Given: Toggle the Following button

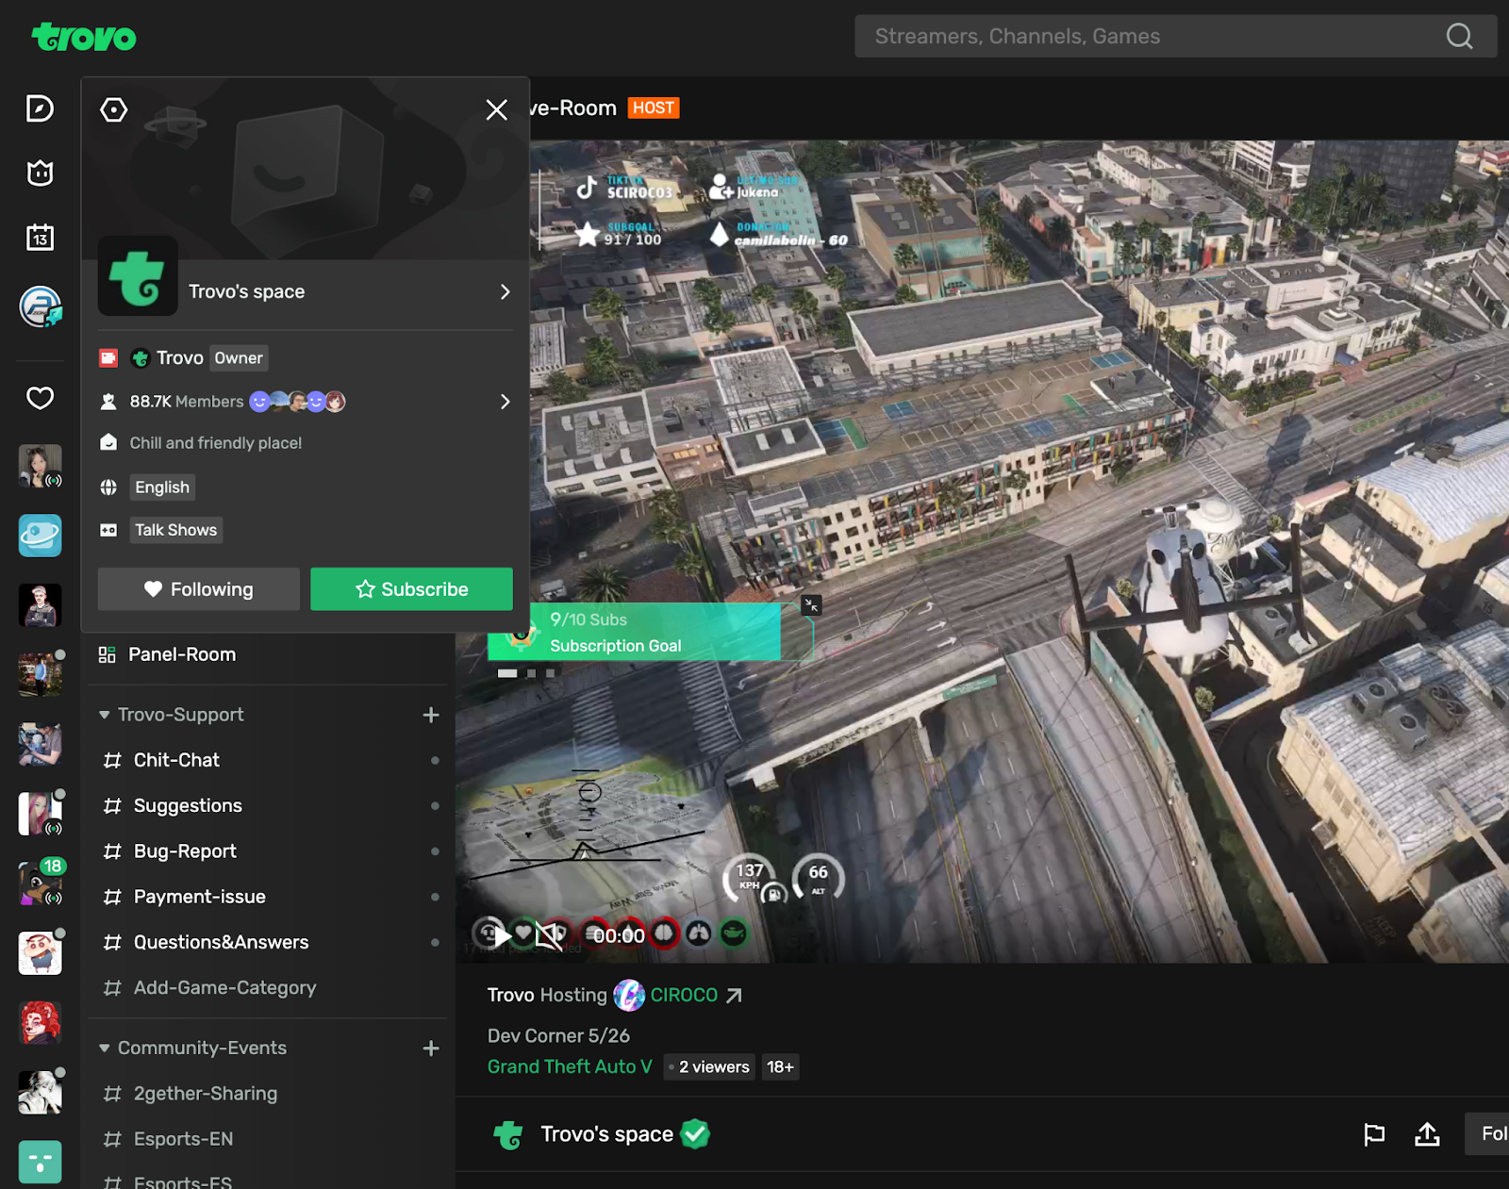Looking at the screenshot, I should point(199,589).
